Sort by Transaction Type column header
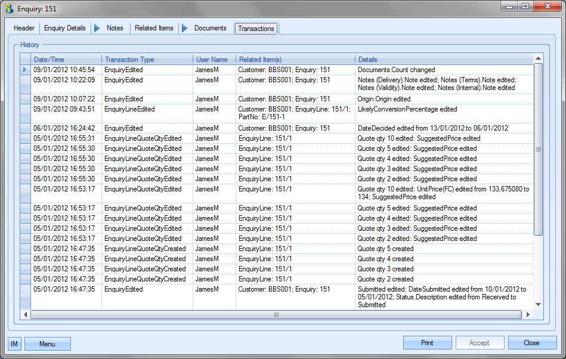This screenshot has width=566, height=359. click(x=147, y=60)
